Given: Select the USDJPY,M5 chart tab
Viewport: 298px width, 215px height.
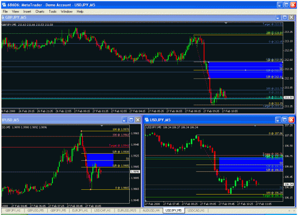Looking at the screenshot, I should [174, 210].
